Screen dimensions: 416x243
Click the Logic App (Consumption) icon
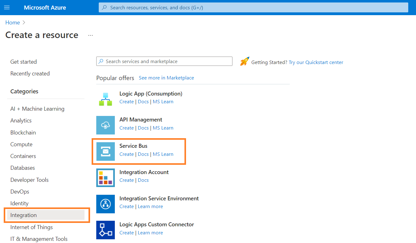pyautogui.click(x=106, y=99)
